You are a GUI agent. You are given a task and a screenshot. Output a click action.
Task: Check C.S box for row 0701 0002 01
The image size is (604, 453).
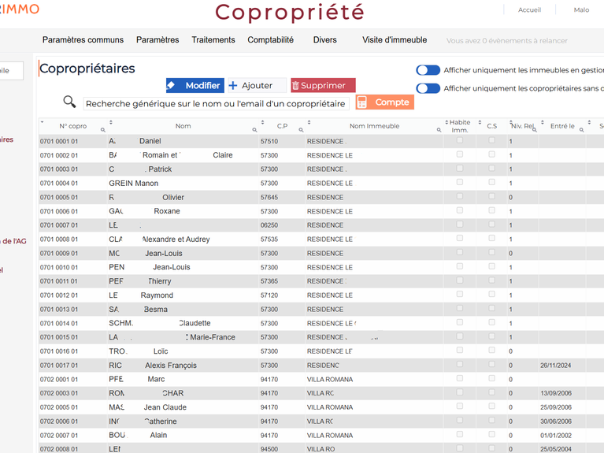pos(491,154)
